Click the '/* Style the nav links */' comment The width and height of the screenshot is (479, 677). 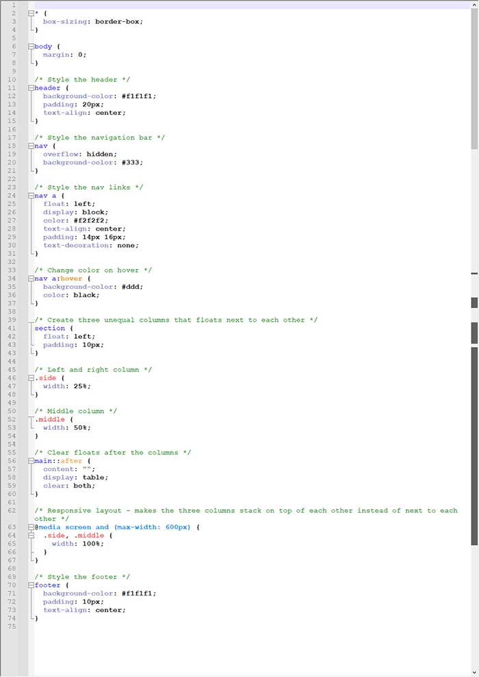[x=89, y=188]
